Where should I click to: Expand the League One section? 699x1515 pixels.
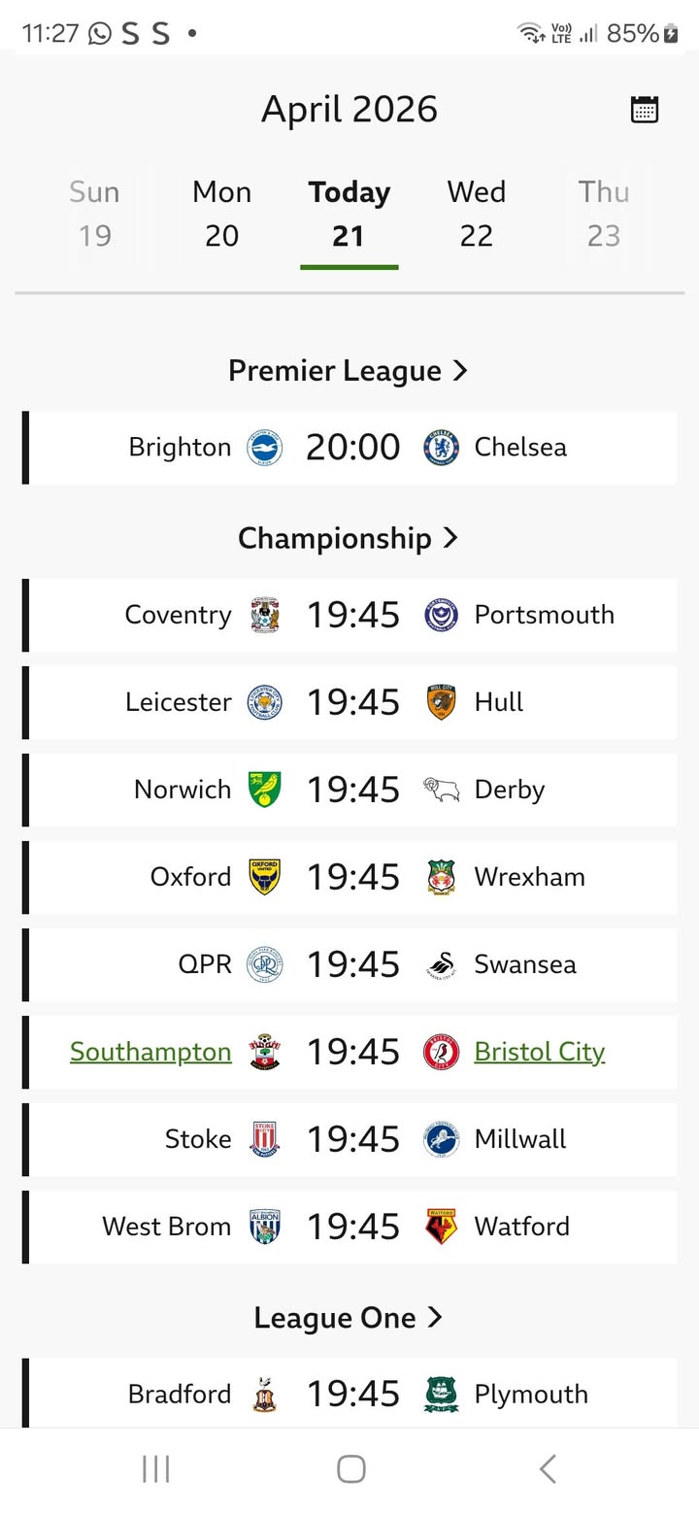click(349, 1318)
